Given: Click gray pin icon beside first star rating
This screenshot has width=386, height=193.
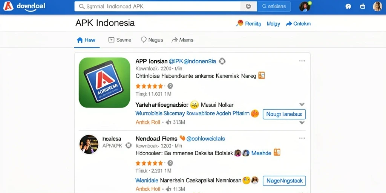Looking at the screenshot, I should click(x=170, y=86).
